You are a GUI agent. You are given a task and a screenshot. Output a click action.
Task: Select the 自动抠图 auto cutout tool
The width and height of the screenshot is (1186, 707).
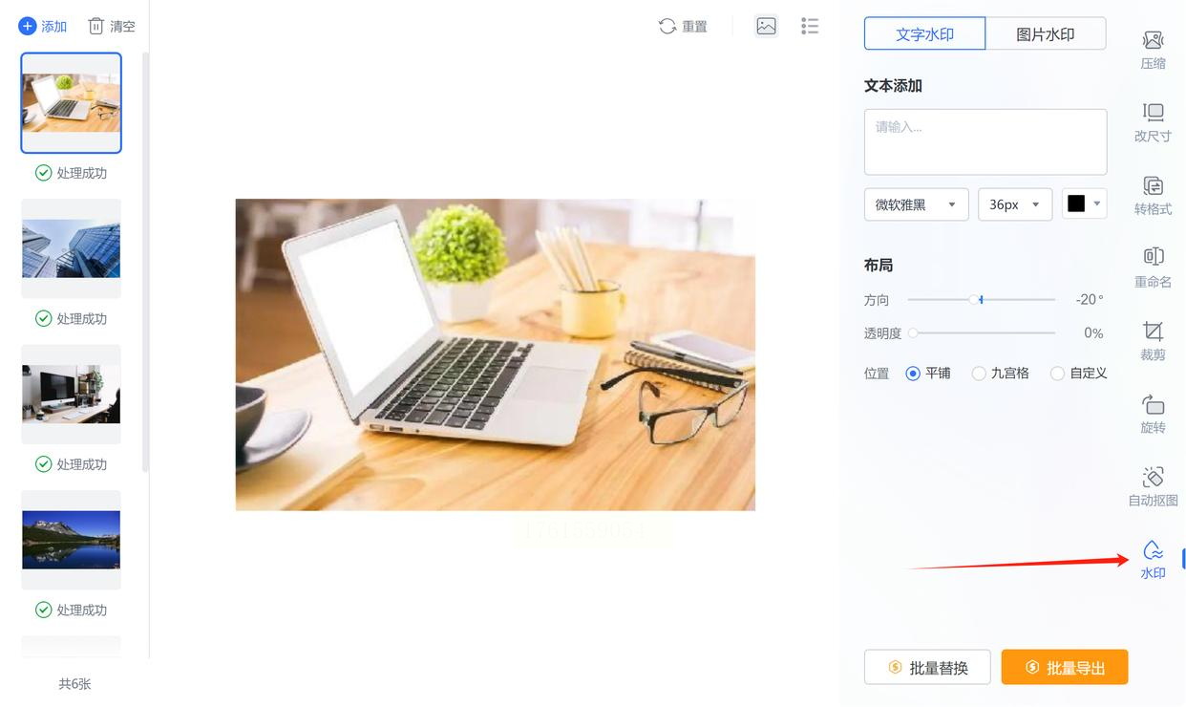pos(1153,486)
